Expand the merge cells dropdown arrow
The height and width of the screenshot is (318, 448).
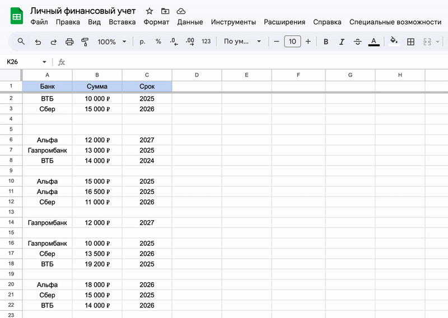point(437,42)
